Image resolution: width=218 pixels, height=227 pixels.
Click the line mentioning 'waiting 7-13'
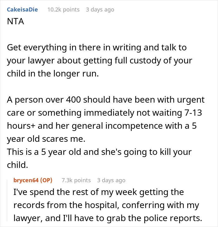click(104, 113)
